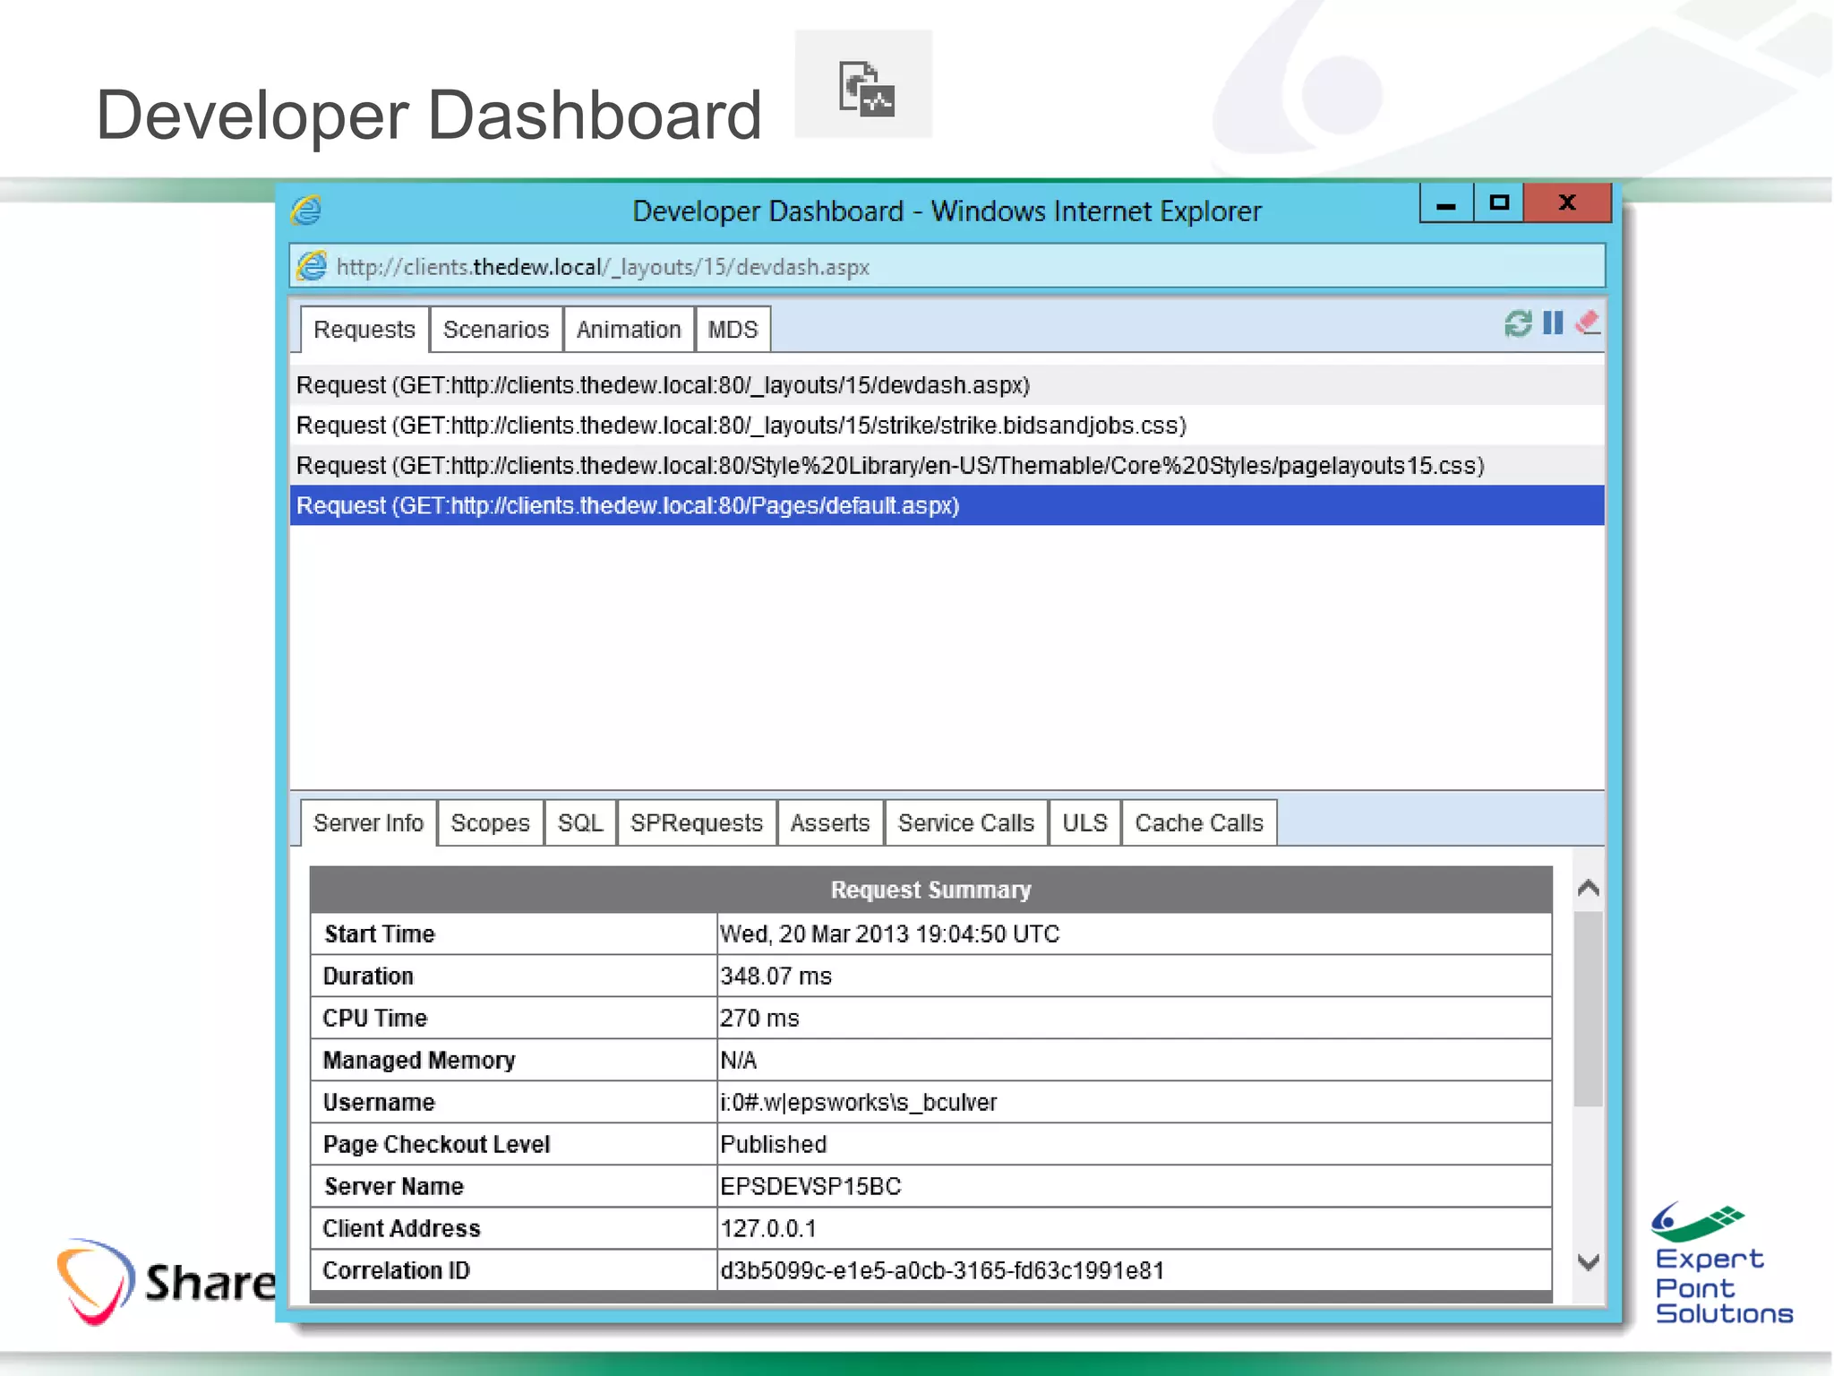
Task: Clear requests with the eraser icon
Action: 1588,322
